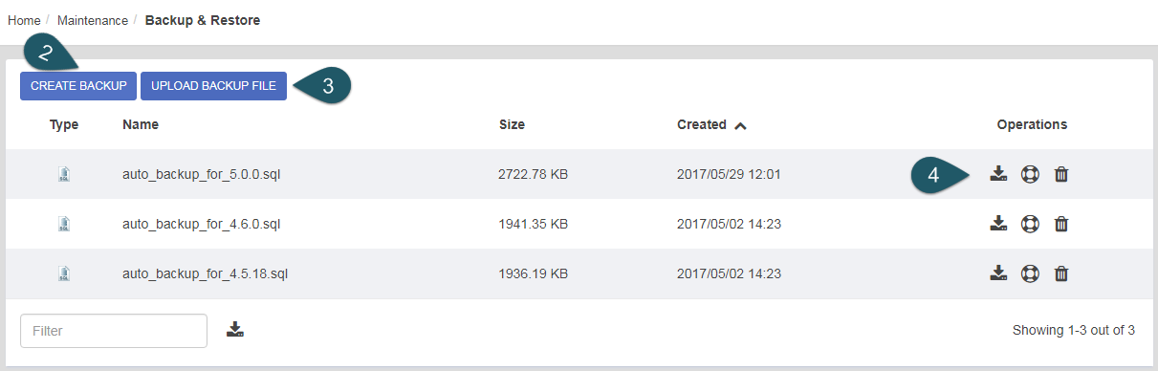This screenshot has height=371, width=1158.
Task: Restore the auto_backup_for_4.5.18.sql backup
Action: (x=1030, y=273)
